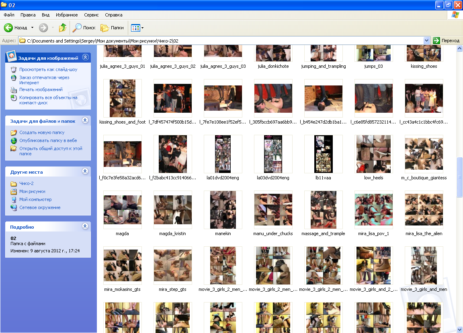Click the green Back arrow button
Viewport: 463px width, 333px height.
click(8, 28)
